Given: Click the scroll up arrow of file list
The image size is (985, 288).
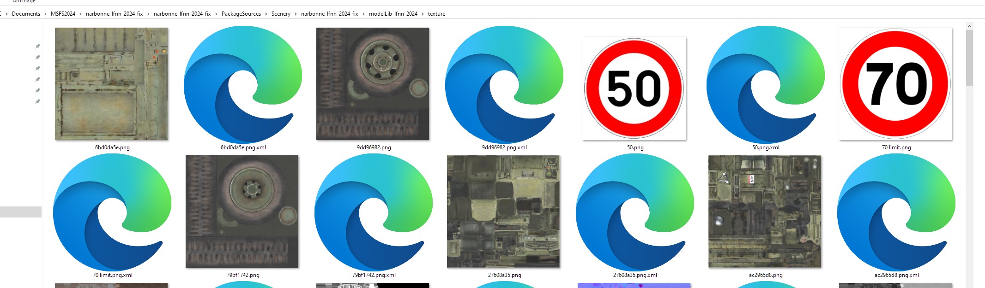Looking at the screenshot, I should tap(969, 26).
